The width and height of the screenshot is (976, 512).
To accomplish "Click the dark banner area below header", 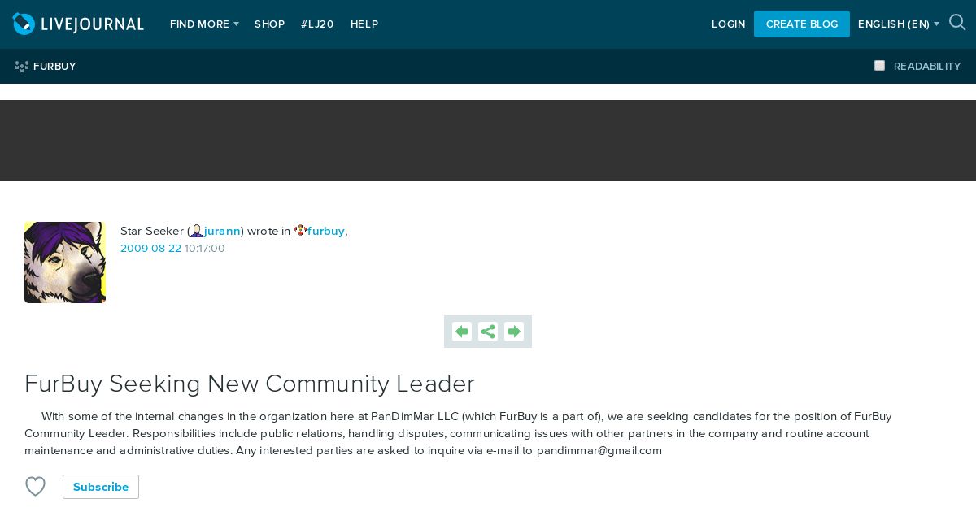I will 488,141.
